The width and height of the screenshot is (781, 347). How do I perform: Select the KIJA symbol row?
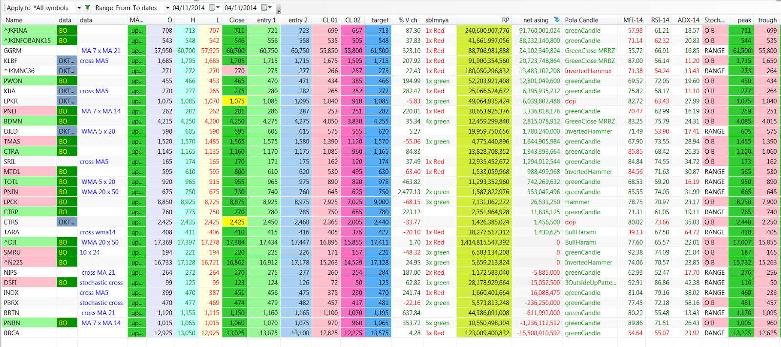click(29, 91)
